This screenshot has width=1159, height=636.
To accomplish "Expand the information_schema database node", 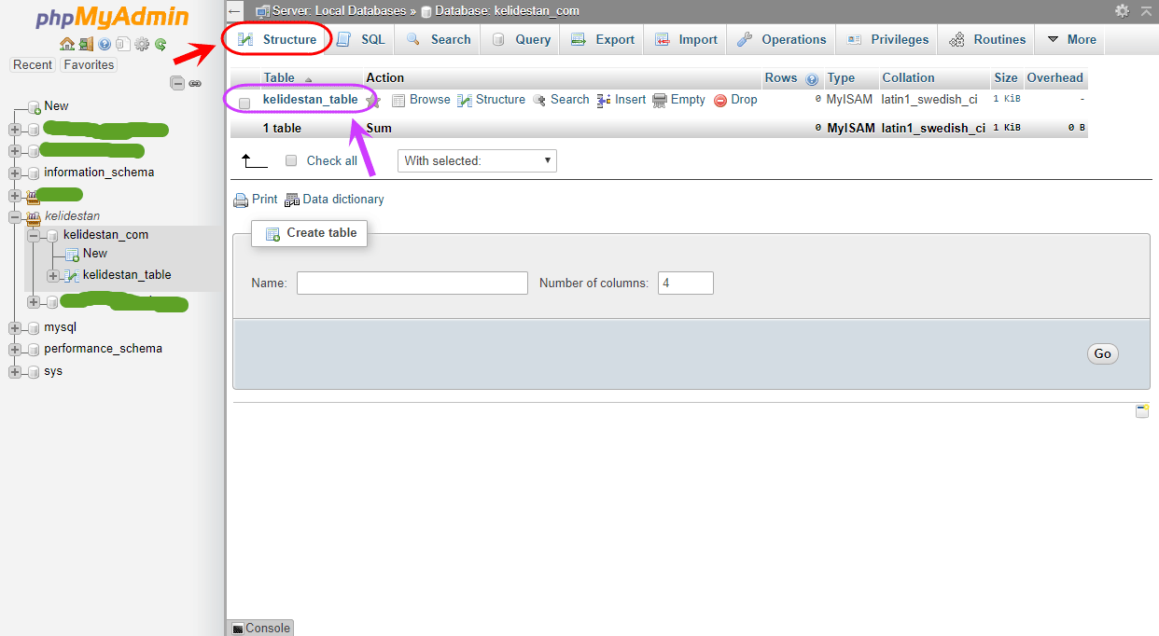I will [x=15, y=173].
